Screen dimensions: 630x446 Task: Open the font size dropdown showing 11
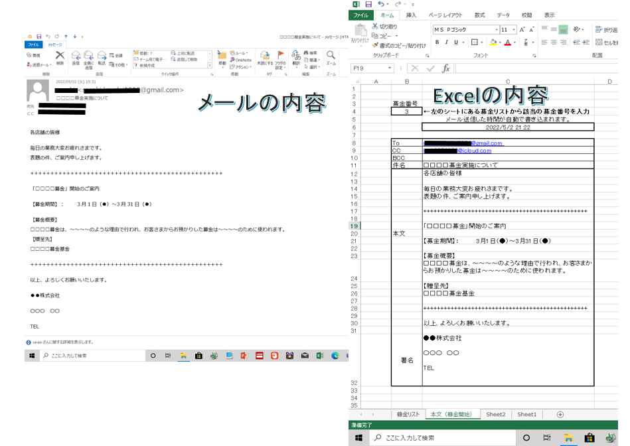[x=512, y=30]
